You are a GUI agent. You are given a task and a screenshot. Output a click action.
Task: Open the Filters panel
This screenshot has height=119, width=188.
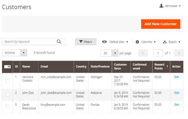[x=86, y=42]
